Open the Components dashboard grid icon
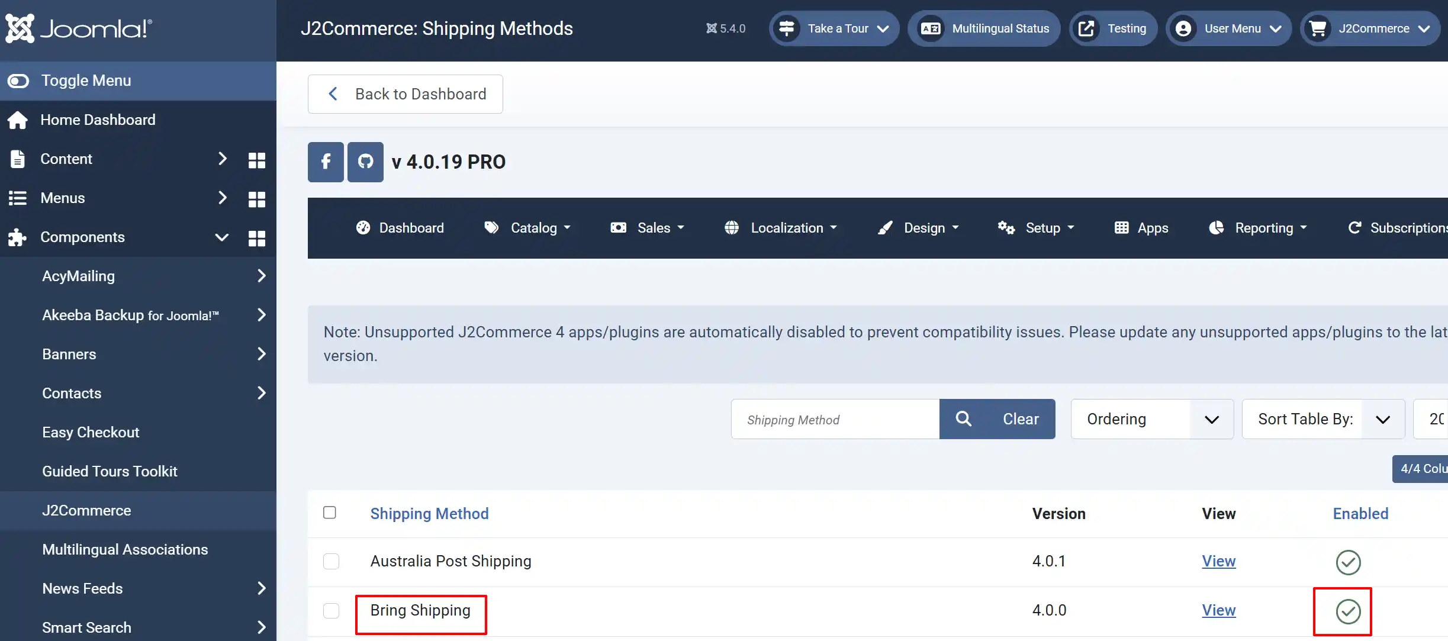The image size is (1448, 641). [257, 238]
